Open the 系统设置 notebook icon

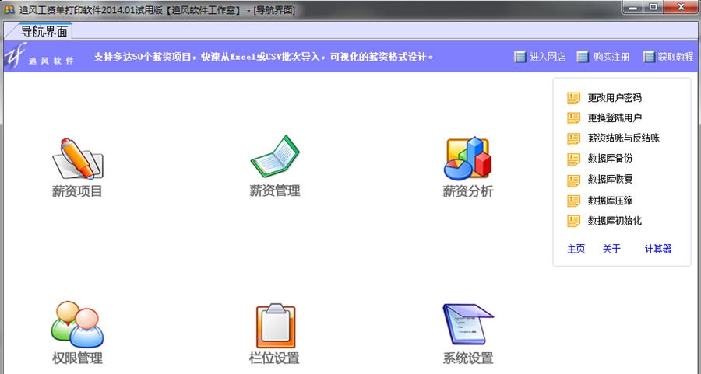pos(468,324)
